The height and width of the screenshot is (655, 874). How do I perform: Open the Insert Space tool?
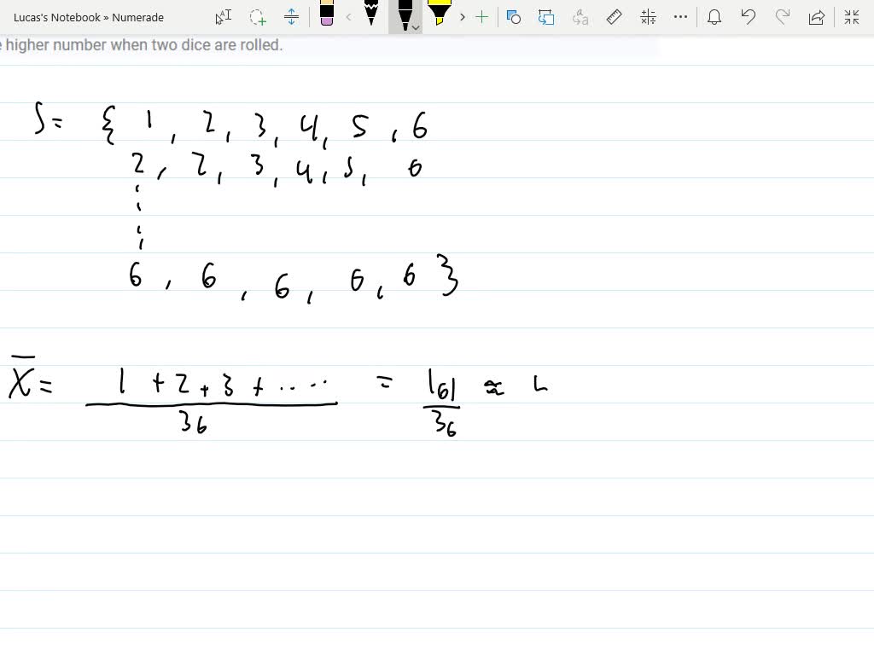[292, 17]
